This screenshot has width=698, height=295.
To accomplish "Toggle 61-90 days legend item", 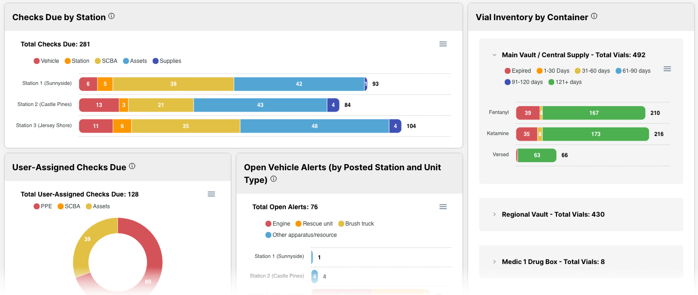I will [x=633, y=71].
